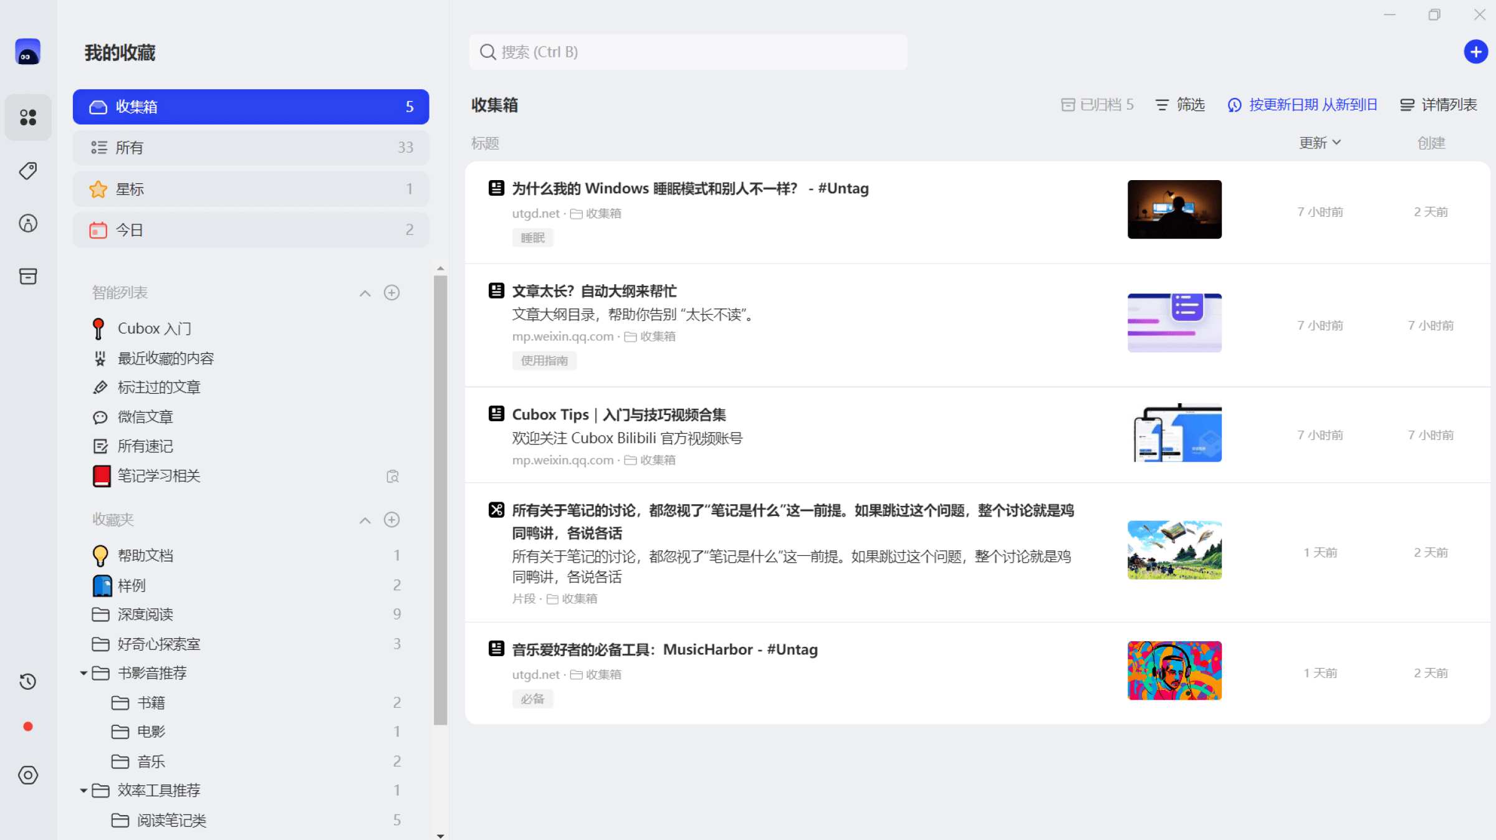Open article 文章太长？自动大纲来帮忙
This screenshot has width=1496, height=840.
594,291
